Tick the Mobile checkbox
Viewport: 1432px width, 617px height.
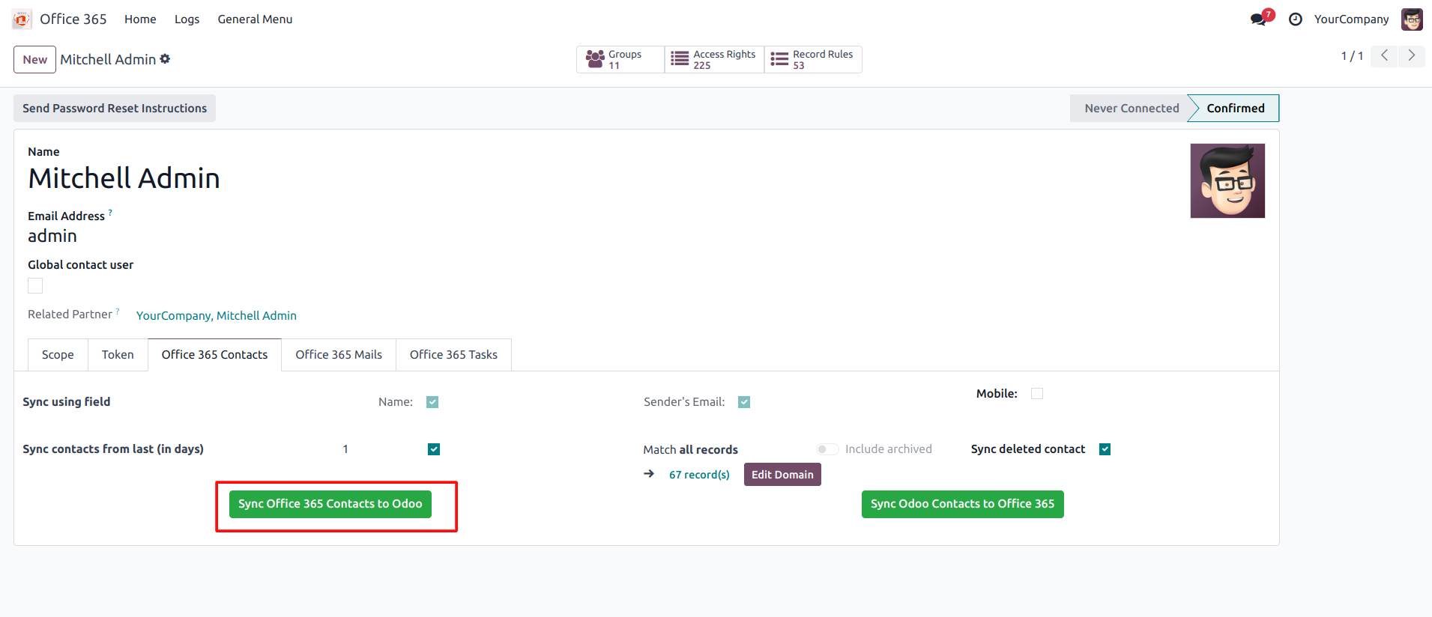click(1037, 394)
